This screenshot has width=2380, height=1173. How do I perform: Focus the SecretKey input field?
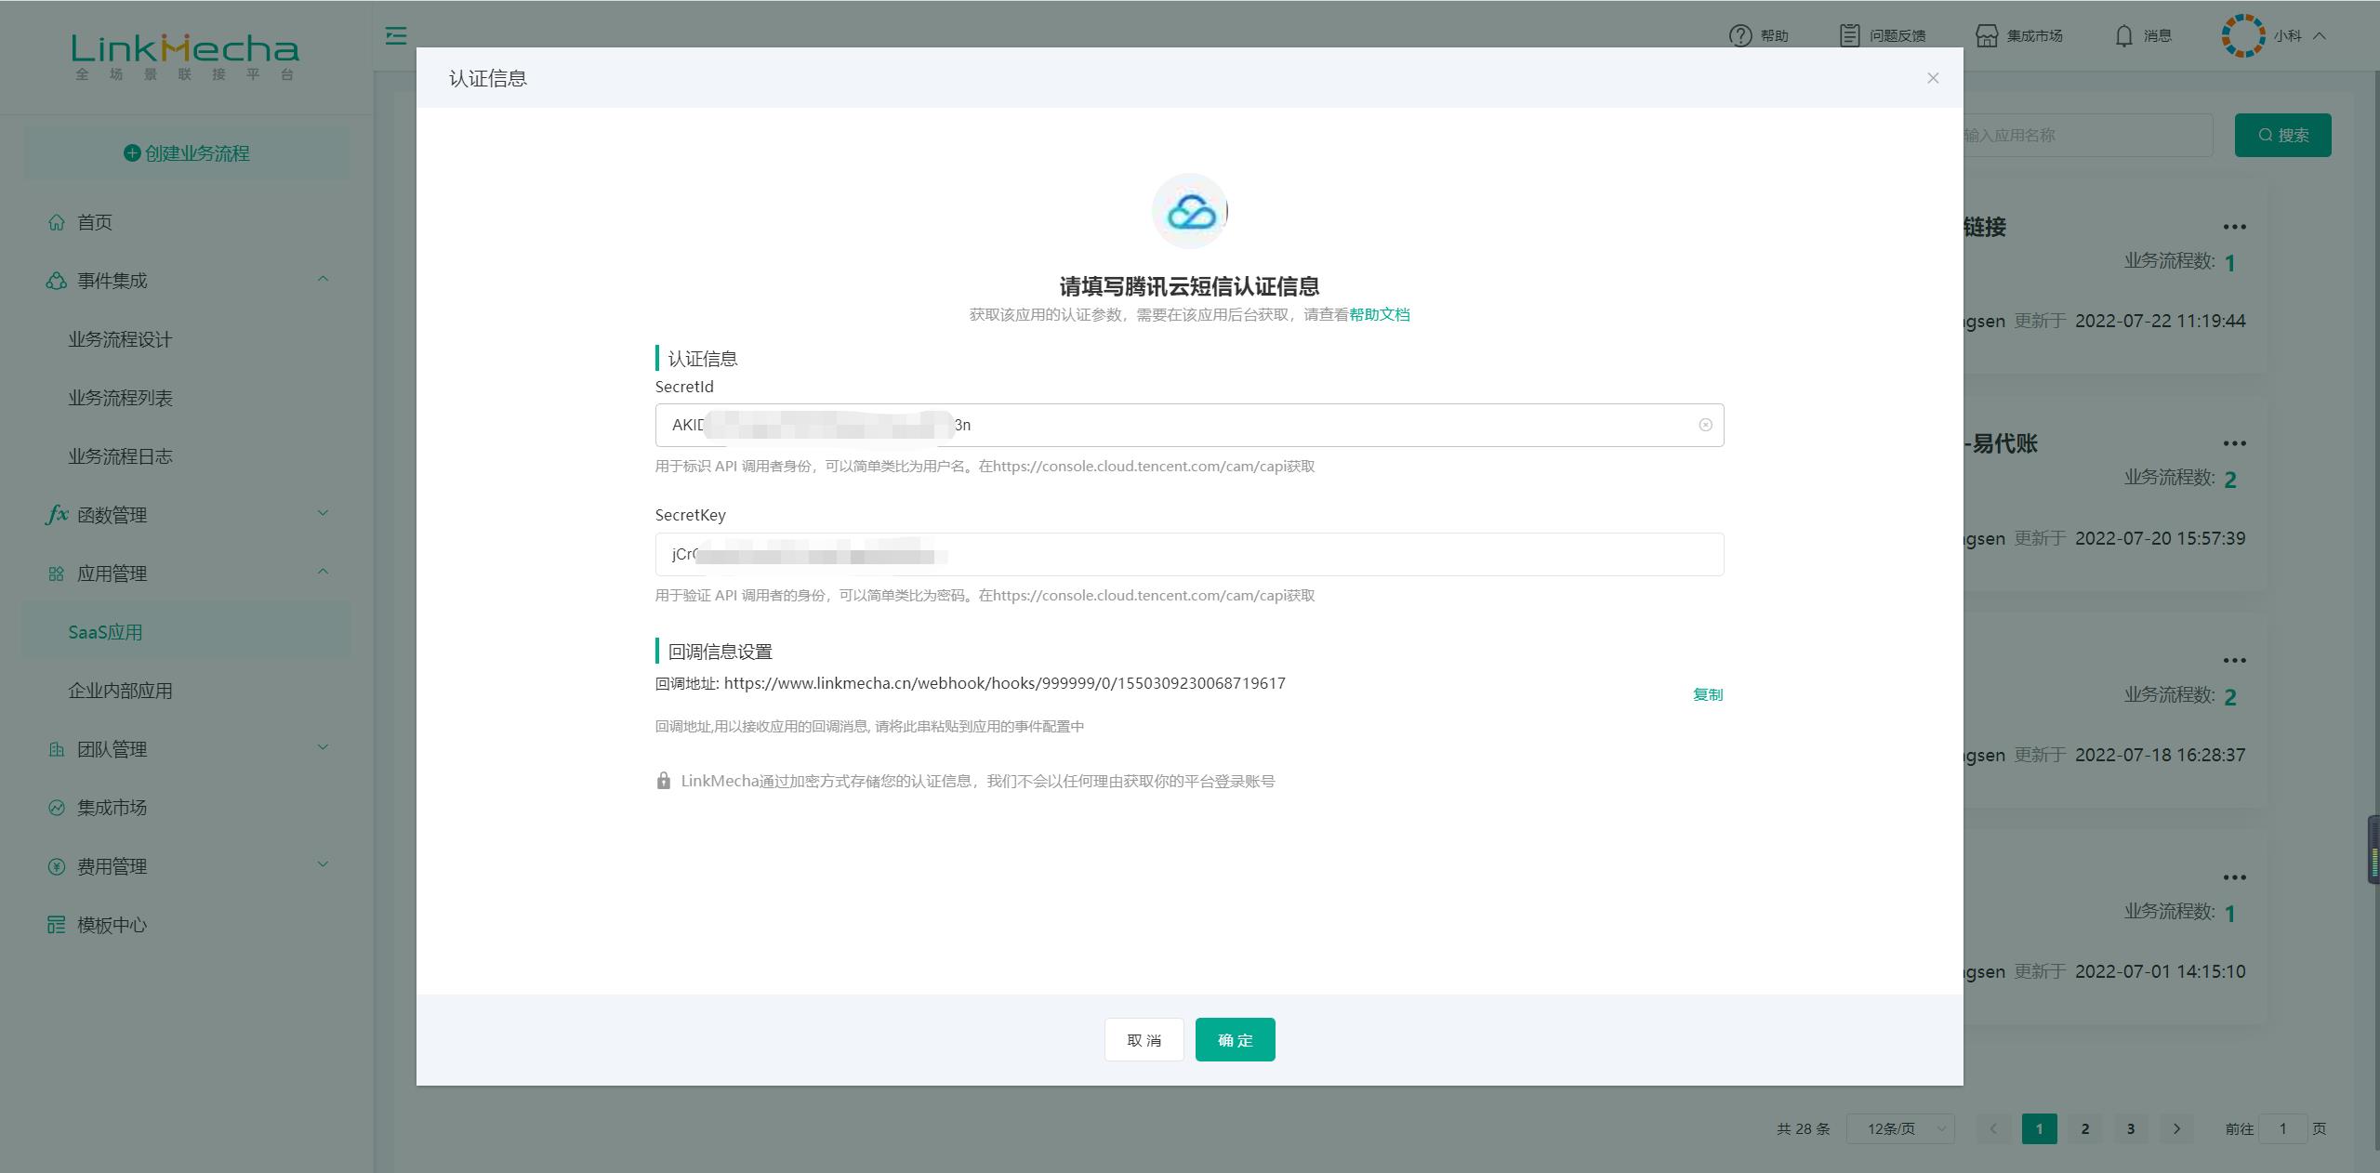[1189, 554]
